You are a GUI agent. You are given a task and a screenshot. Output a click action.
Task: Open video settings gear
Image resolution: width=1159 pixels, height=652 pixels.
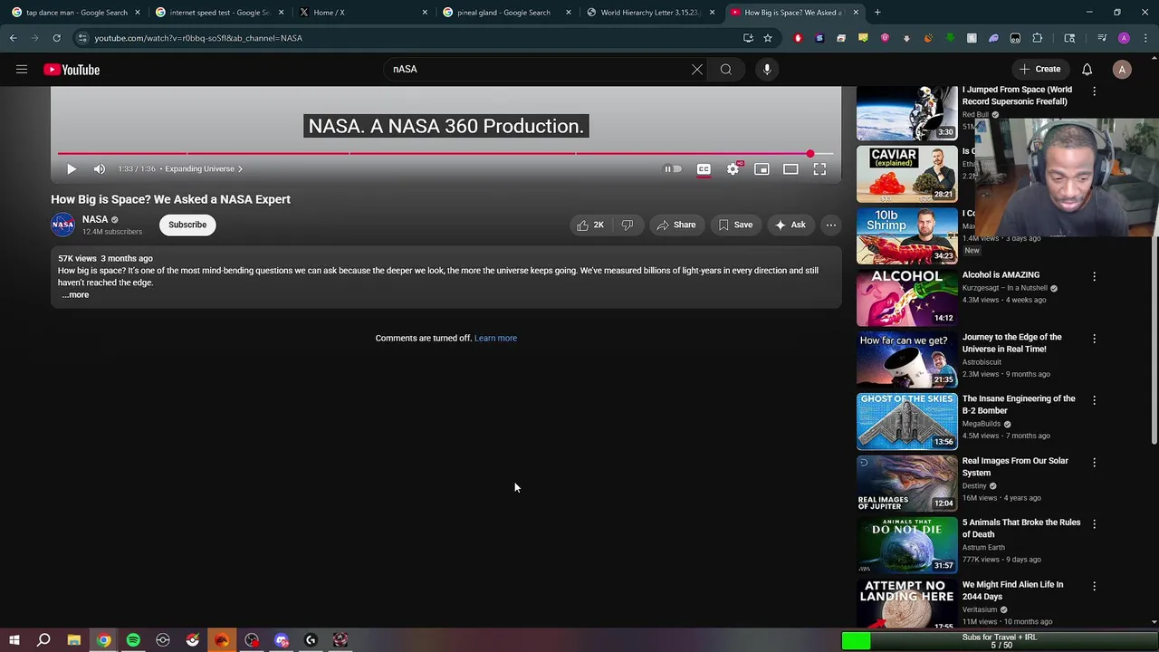click(x=733, y=168)
